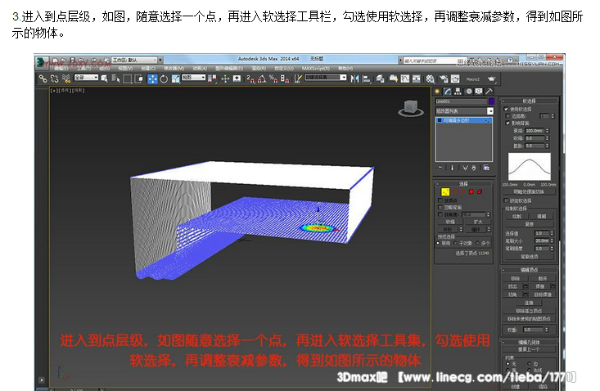
Task: Choose the Rectangular Selection Region tool
Action: coord(127,79)
